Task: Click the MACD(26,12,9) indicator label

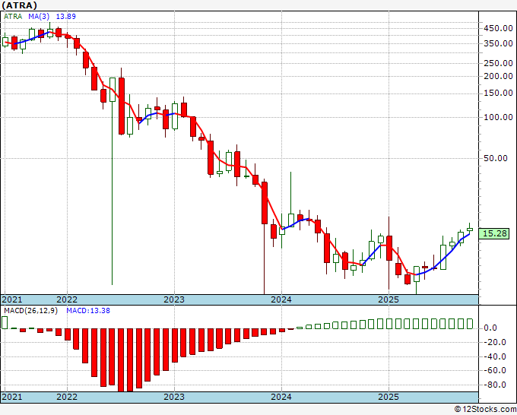Action: (x=30, y=311)
